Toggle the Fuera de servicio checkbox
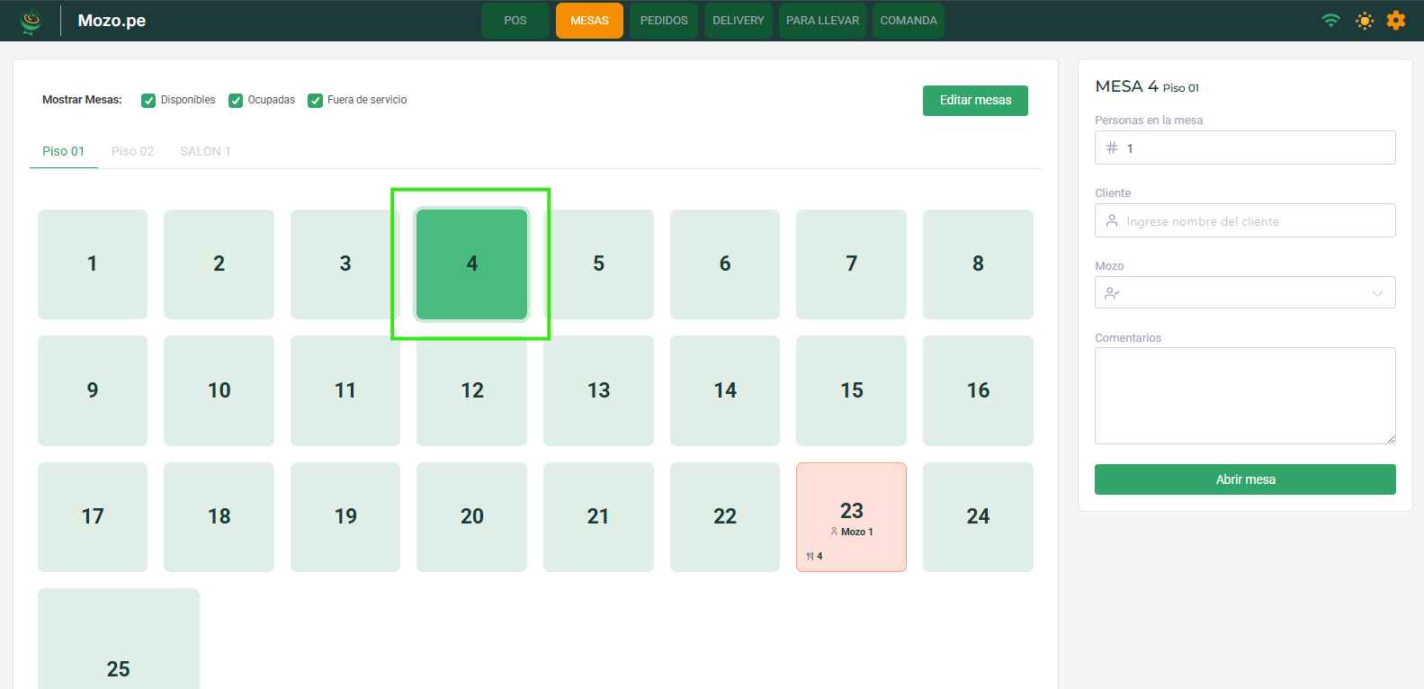The height and width of the screenshot is (689, 1424). pos(315,101)
